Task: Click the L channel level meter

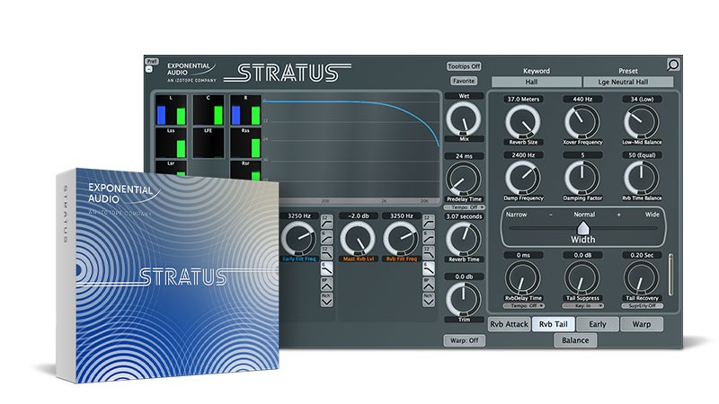Action: coord(171,110)
